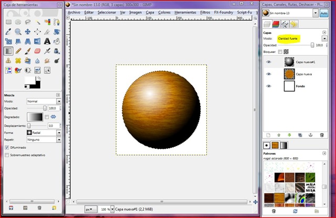Toggle visibility of Capa nueva#1
The height and width of the screenshot is (218, 336).
(268, 62)
